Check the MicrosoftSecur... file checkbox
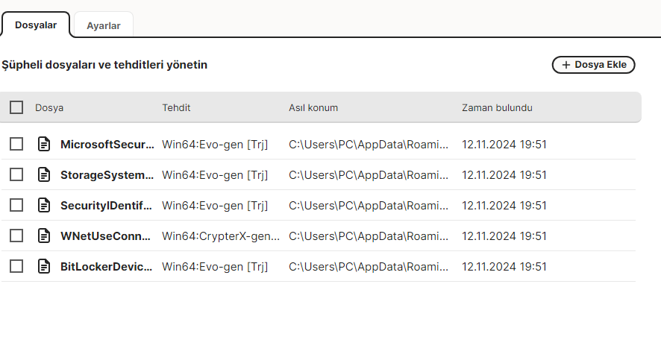This screenshot has height=363, width=661. (16, 144)
